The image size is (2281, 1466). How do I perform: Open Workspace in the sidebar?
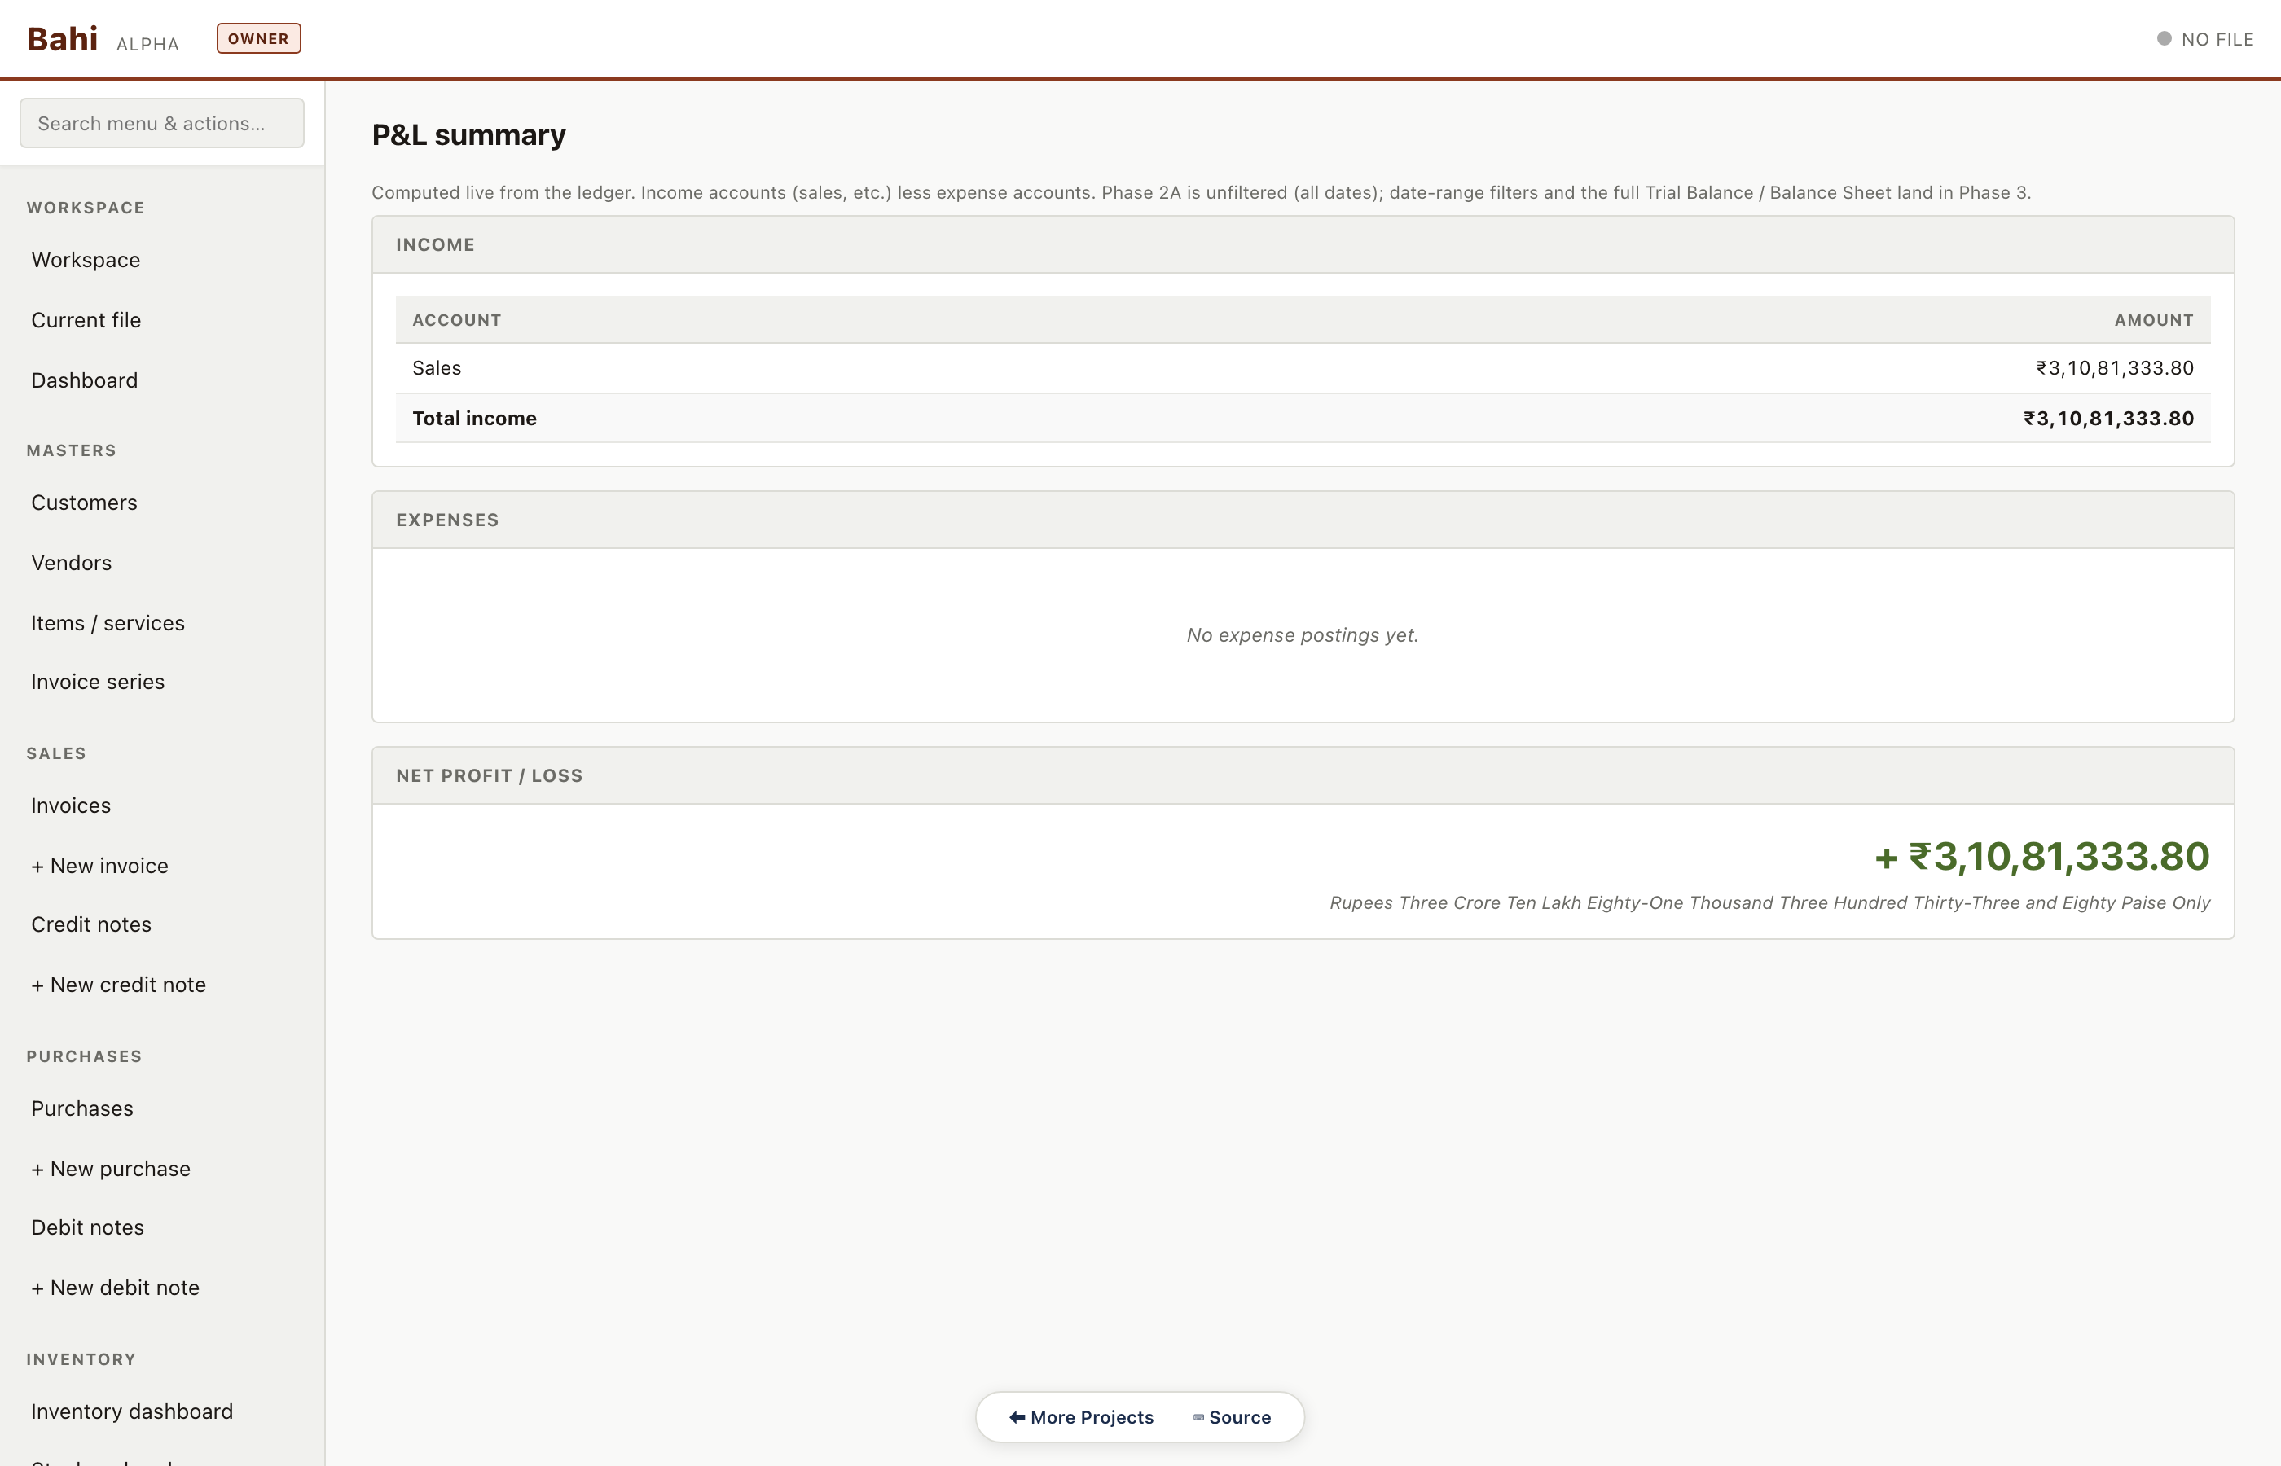[86, 260]
